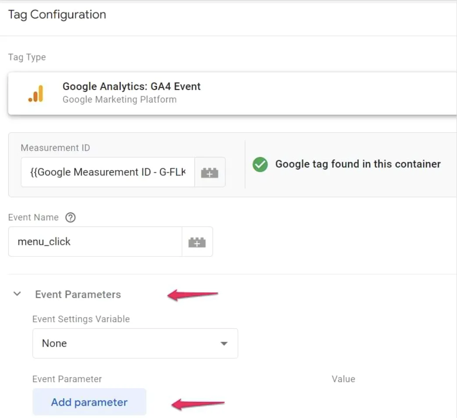Collapse the Event Parameters section chevron
Screen dimensions: 457x418
pos(17,294)
